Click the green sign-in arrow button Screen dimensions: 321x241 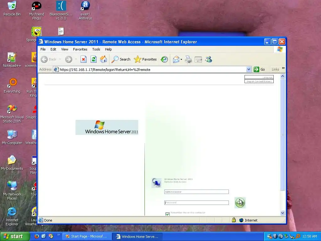(x=240, y=203)
